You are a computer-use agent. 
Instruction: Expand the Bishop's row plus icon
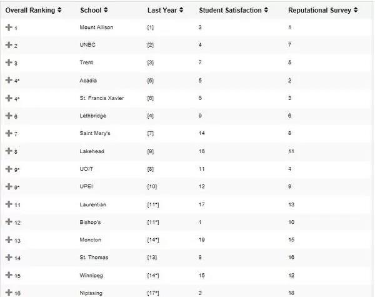(9, 221)
